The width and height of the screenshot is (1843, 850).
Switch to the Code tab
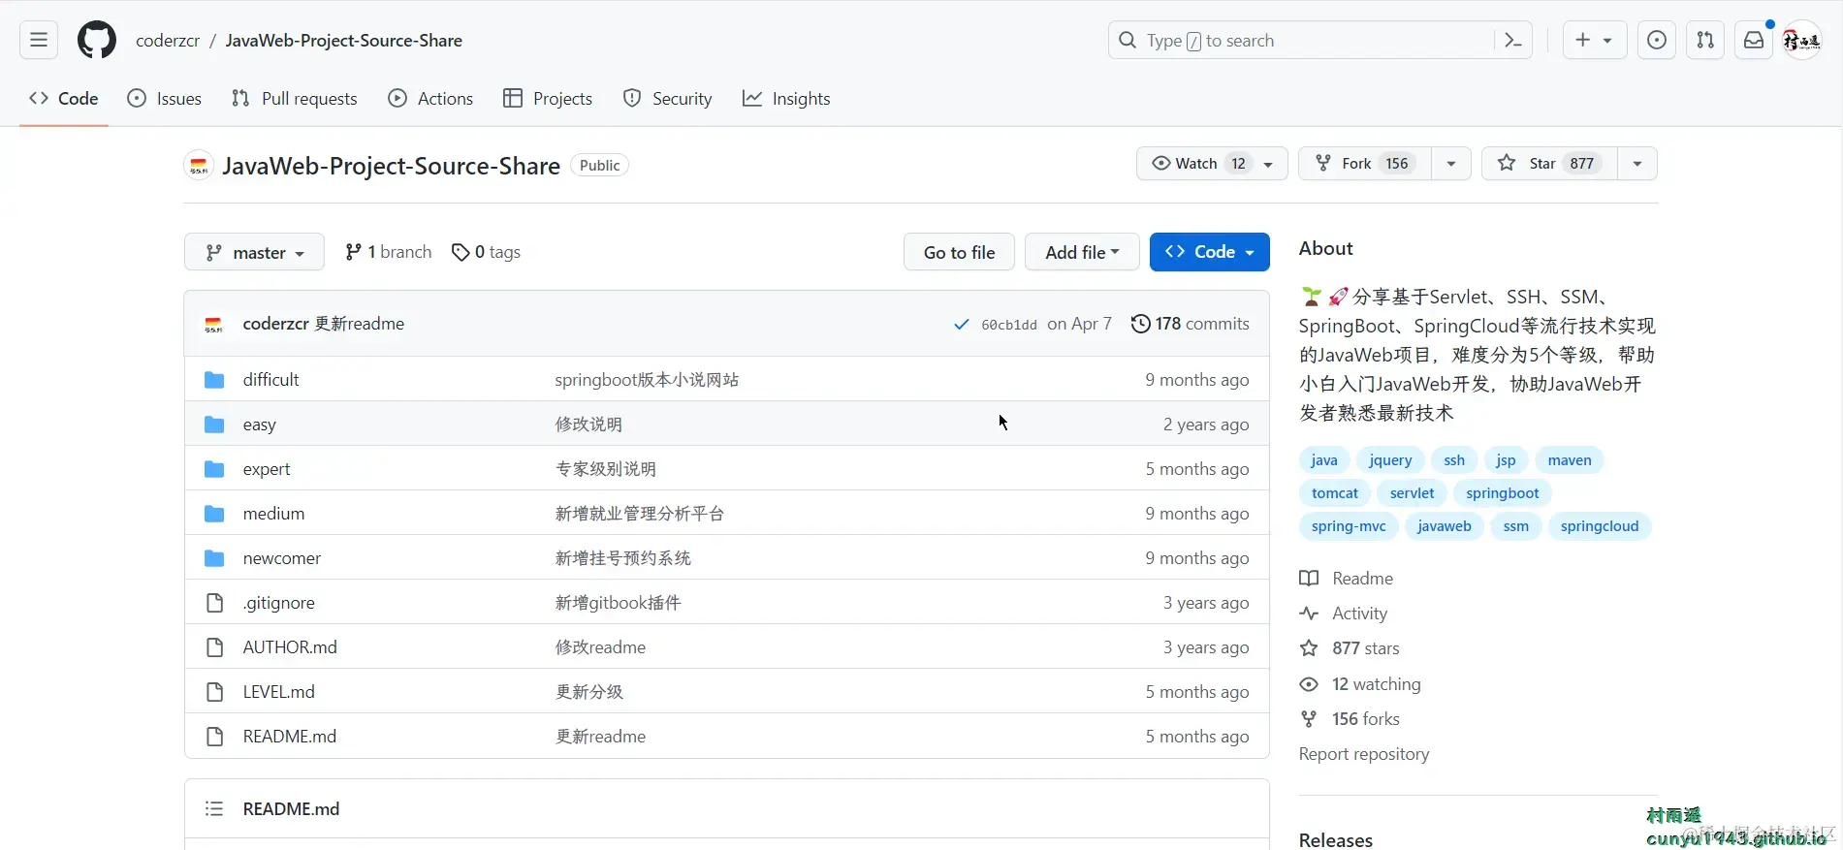tap(64, 98)
